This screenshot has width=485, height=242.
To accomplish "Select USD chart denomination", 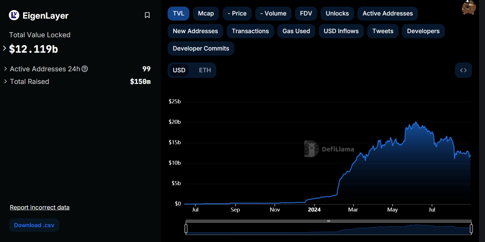I will tap(179, 70).
